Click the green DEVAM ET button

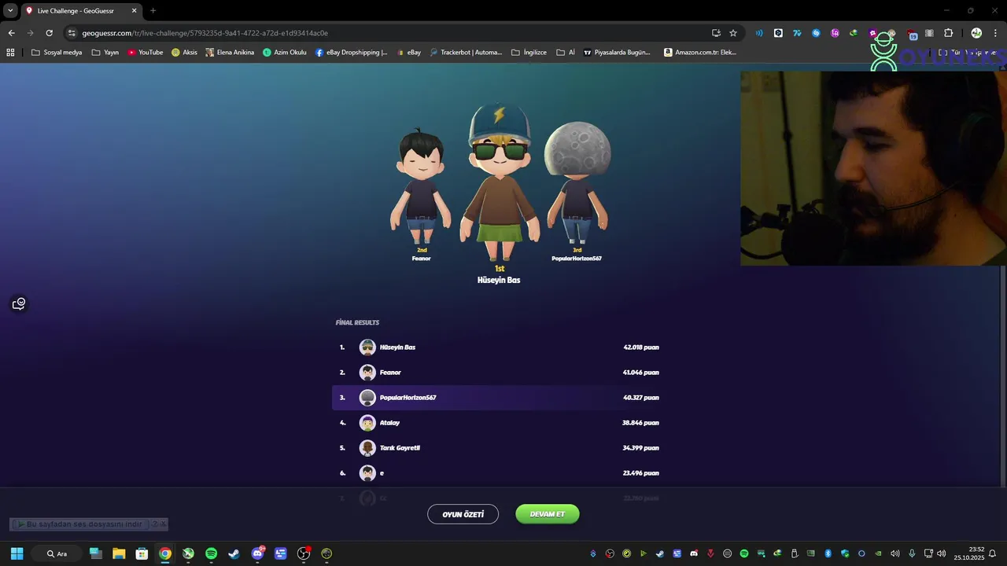coord(547,514)
